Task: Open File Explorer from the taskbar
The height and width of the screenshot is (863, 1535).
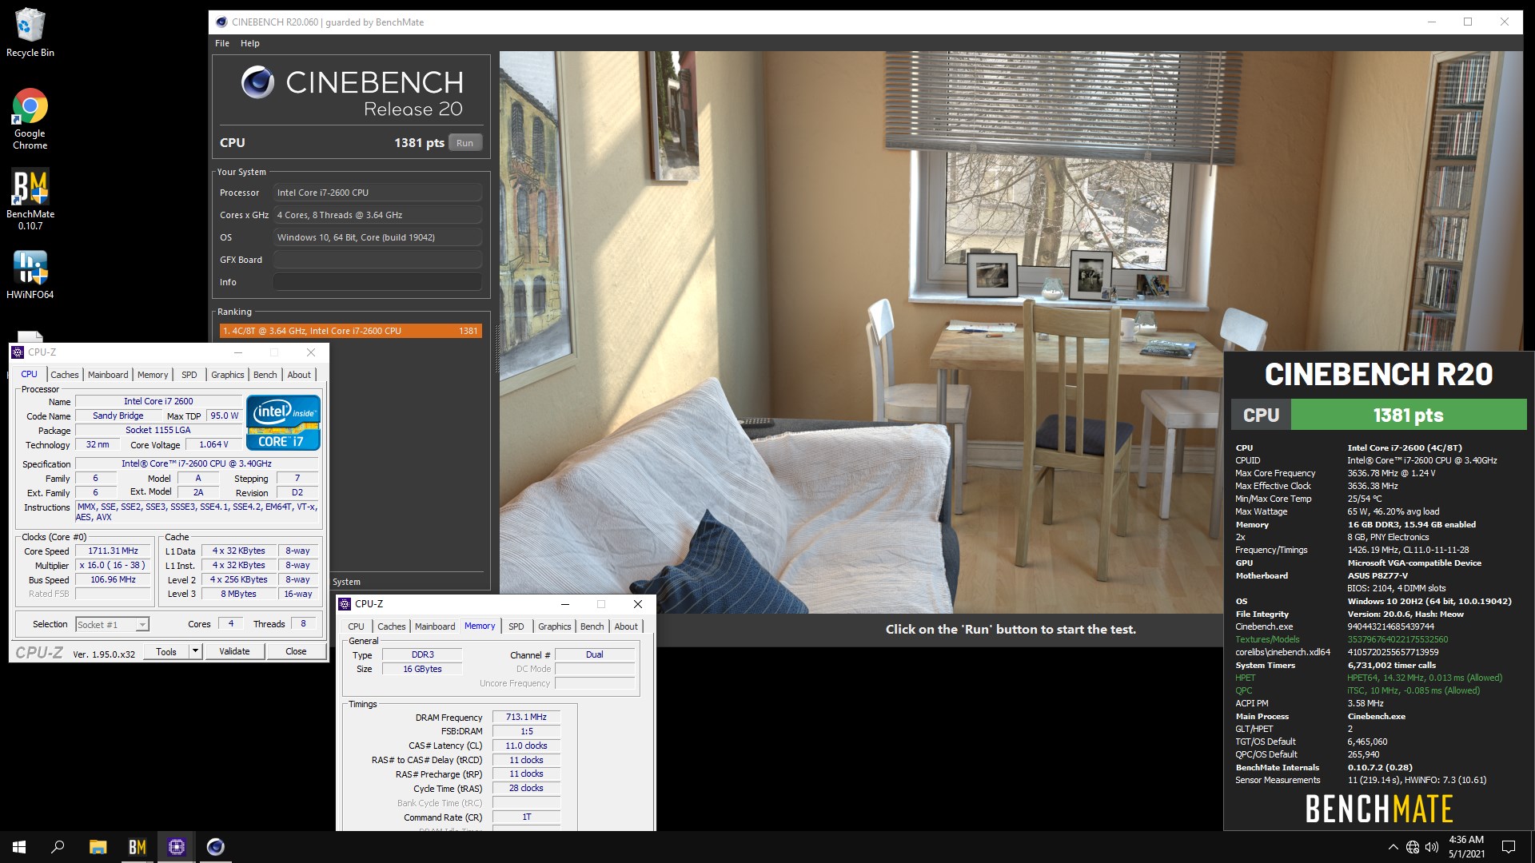Action: [98, 847]
